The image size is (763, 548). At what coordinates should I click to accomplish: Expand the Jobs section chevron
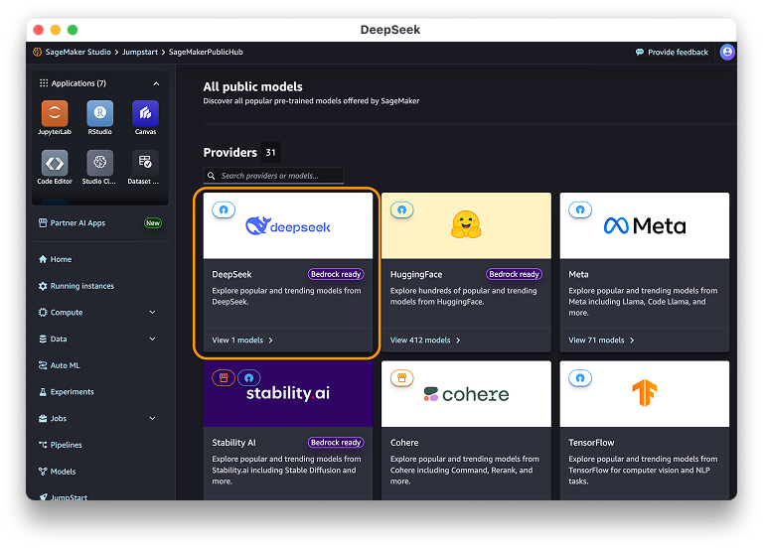[x=152, y=418]
